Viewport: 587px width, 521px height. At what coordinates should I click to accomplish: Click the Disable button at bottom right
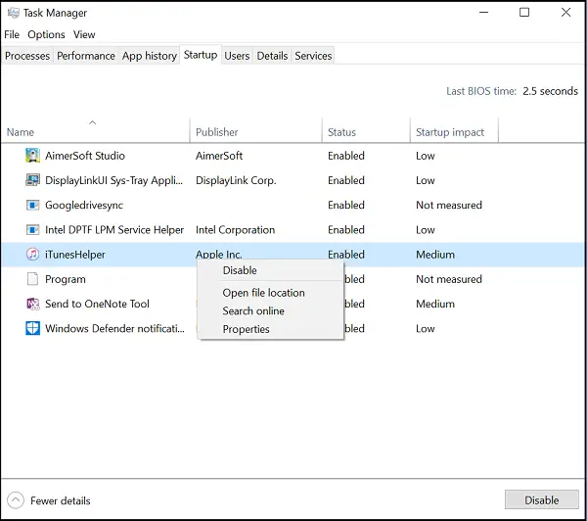tap(541, 500)
